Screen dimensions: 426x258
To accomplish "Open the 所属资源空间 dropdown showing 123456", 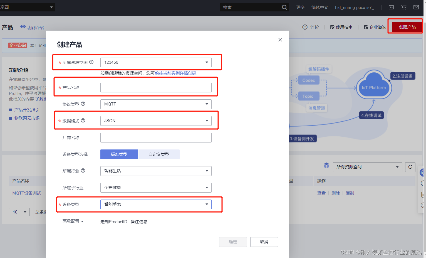I will point(156,62).
